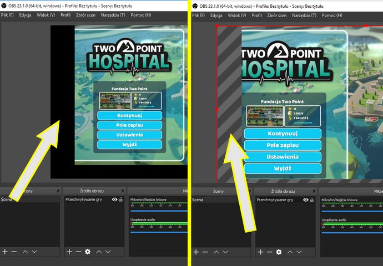Open Plik (F) menu in left OBS window

7,15
